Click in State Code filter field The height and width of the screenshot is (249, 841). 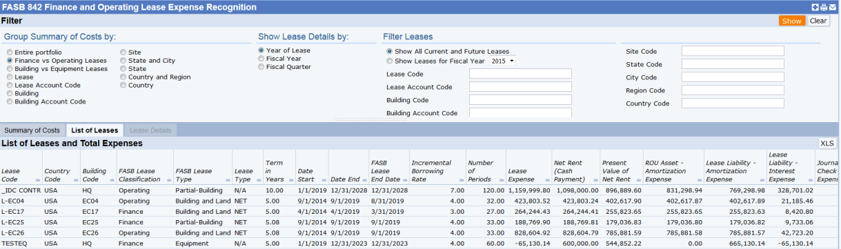pyautogui.click(x=733, y=64)
